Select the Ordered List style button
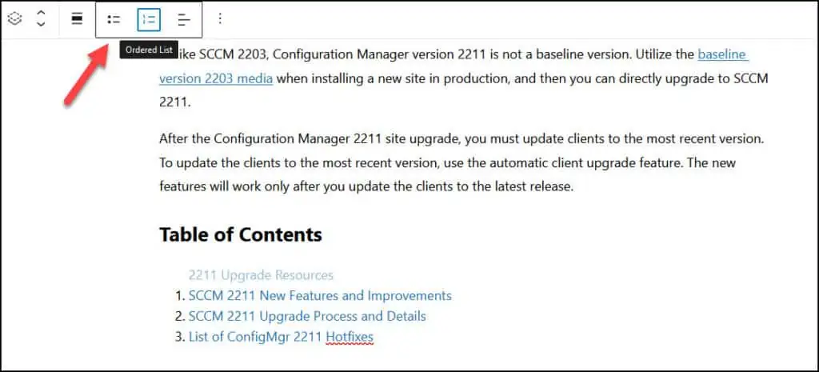This screenshot has width=819, height=372. (x=149, y=20)
